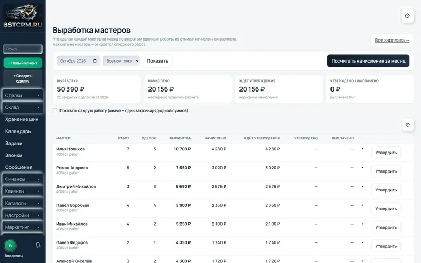Follow the Вся зарплата link

(392, 41)
